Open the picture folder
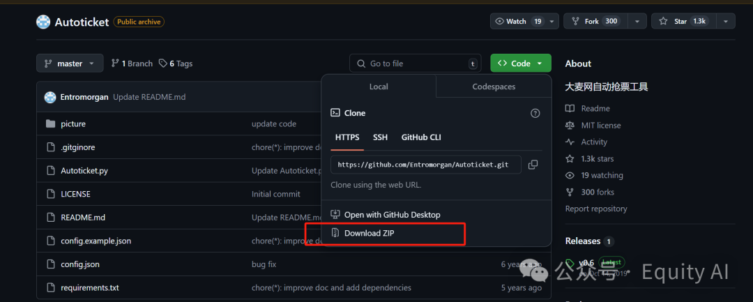The width and height of the screenshot is (753, 302). tap(73, 124)
